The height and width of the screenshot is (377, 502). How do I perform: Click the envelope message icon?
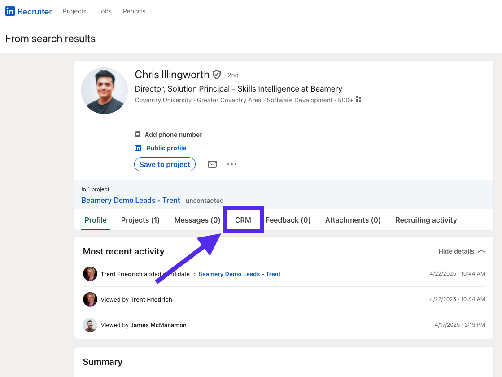coord(212,164)
